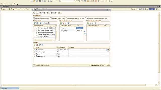
Task: Open calendar for the start date in Настройки
Action: click(48, 13)
